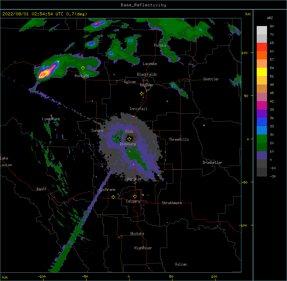Pick the bright yellow 51-54 dBZ legend color
The width and height of the screenshot is (287, 281).
(262, 72)
